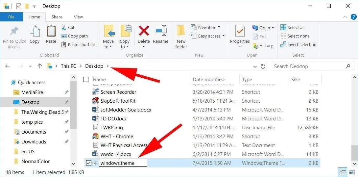The height and width of the screenshot is (177, 358).
Task: Open the en-US folder in sidebar
Action: pos(28,151)
